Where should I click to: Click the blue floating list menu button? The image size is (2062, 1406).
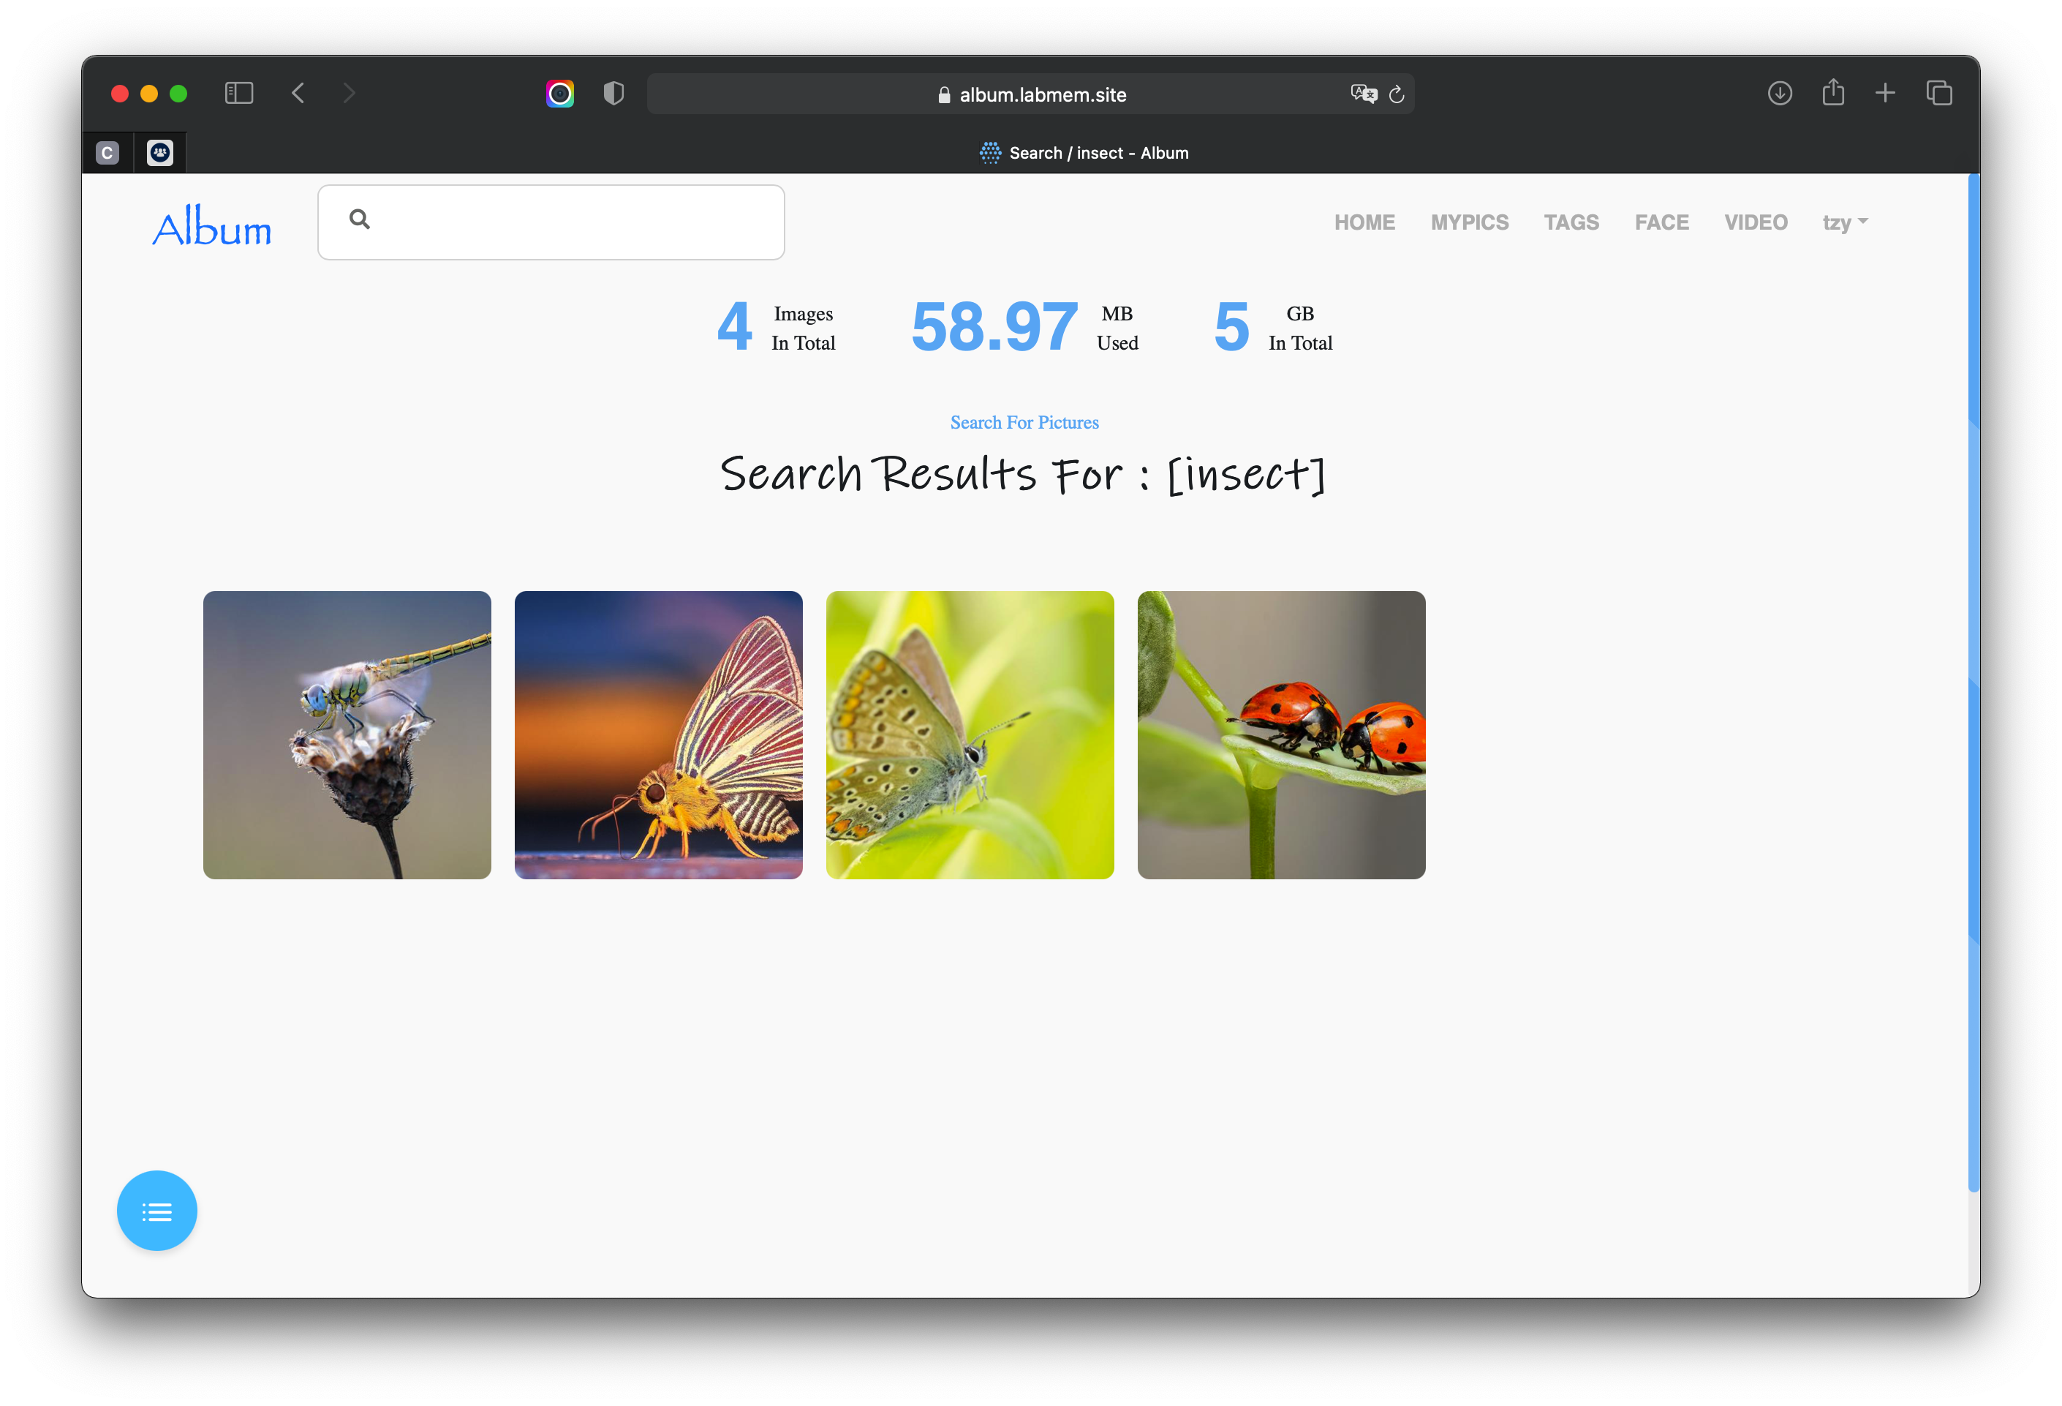coord(157,1211)
